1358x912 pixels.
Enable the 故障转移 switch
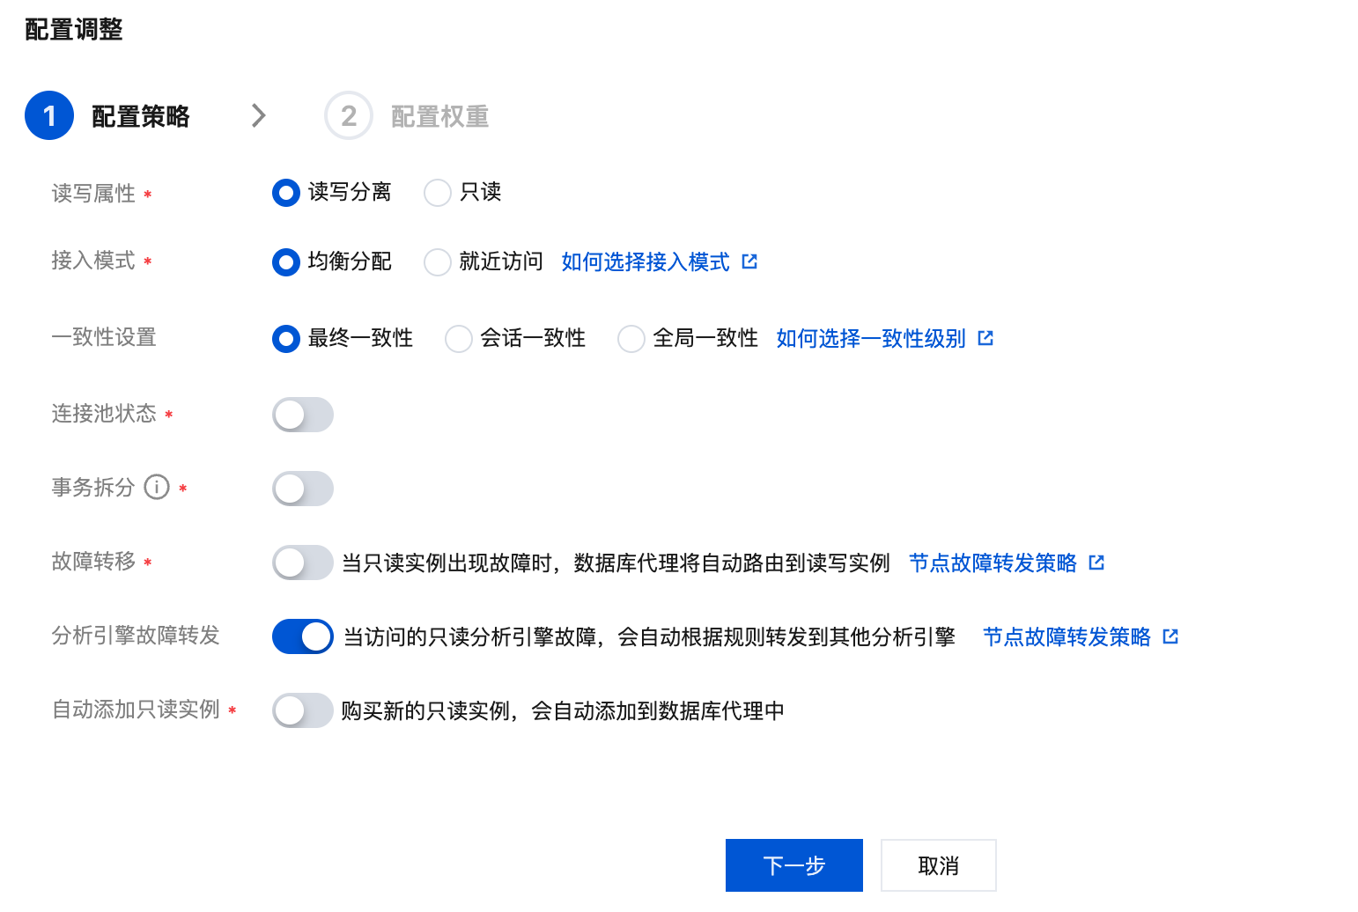(x=303, y=563)
